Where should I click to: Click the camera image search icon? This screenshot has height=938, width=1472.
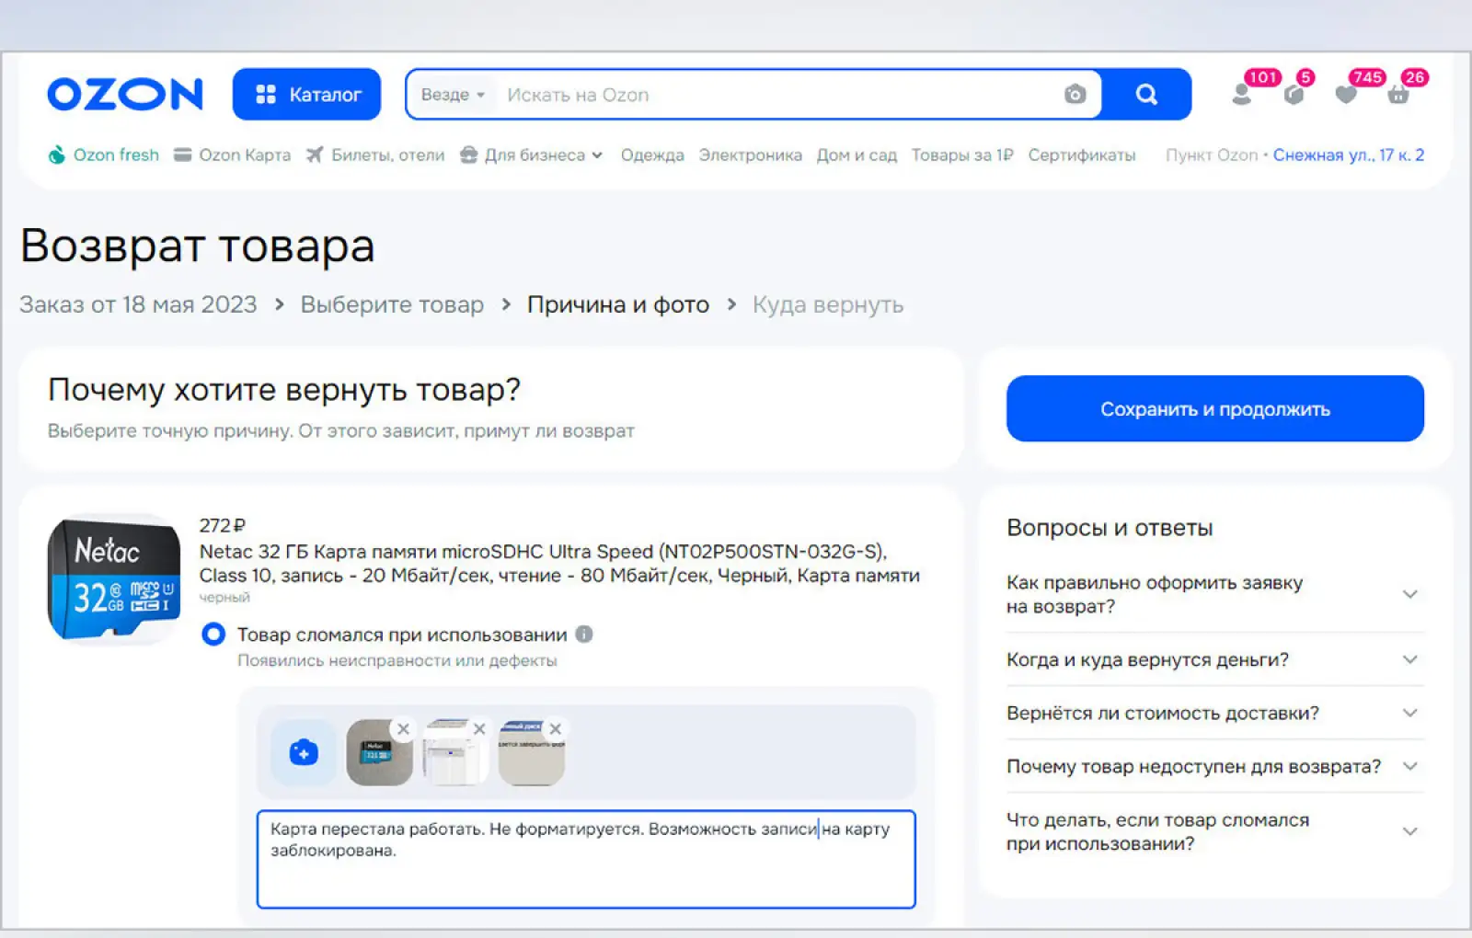point(1075,95)
